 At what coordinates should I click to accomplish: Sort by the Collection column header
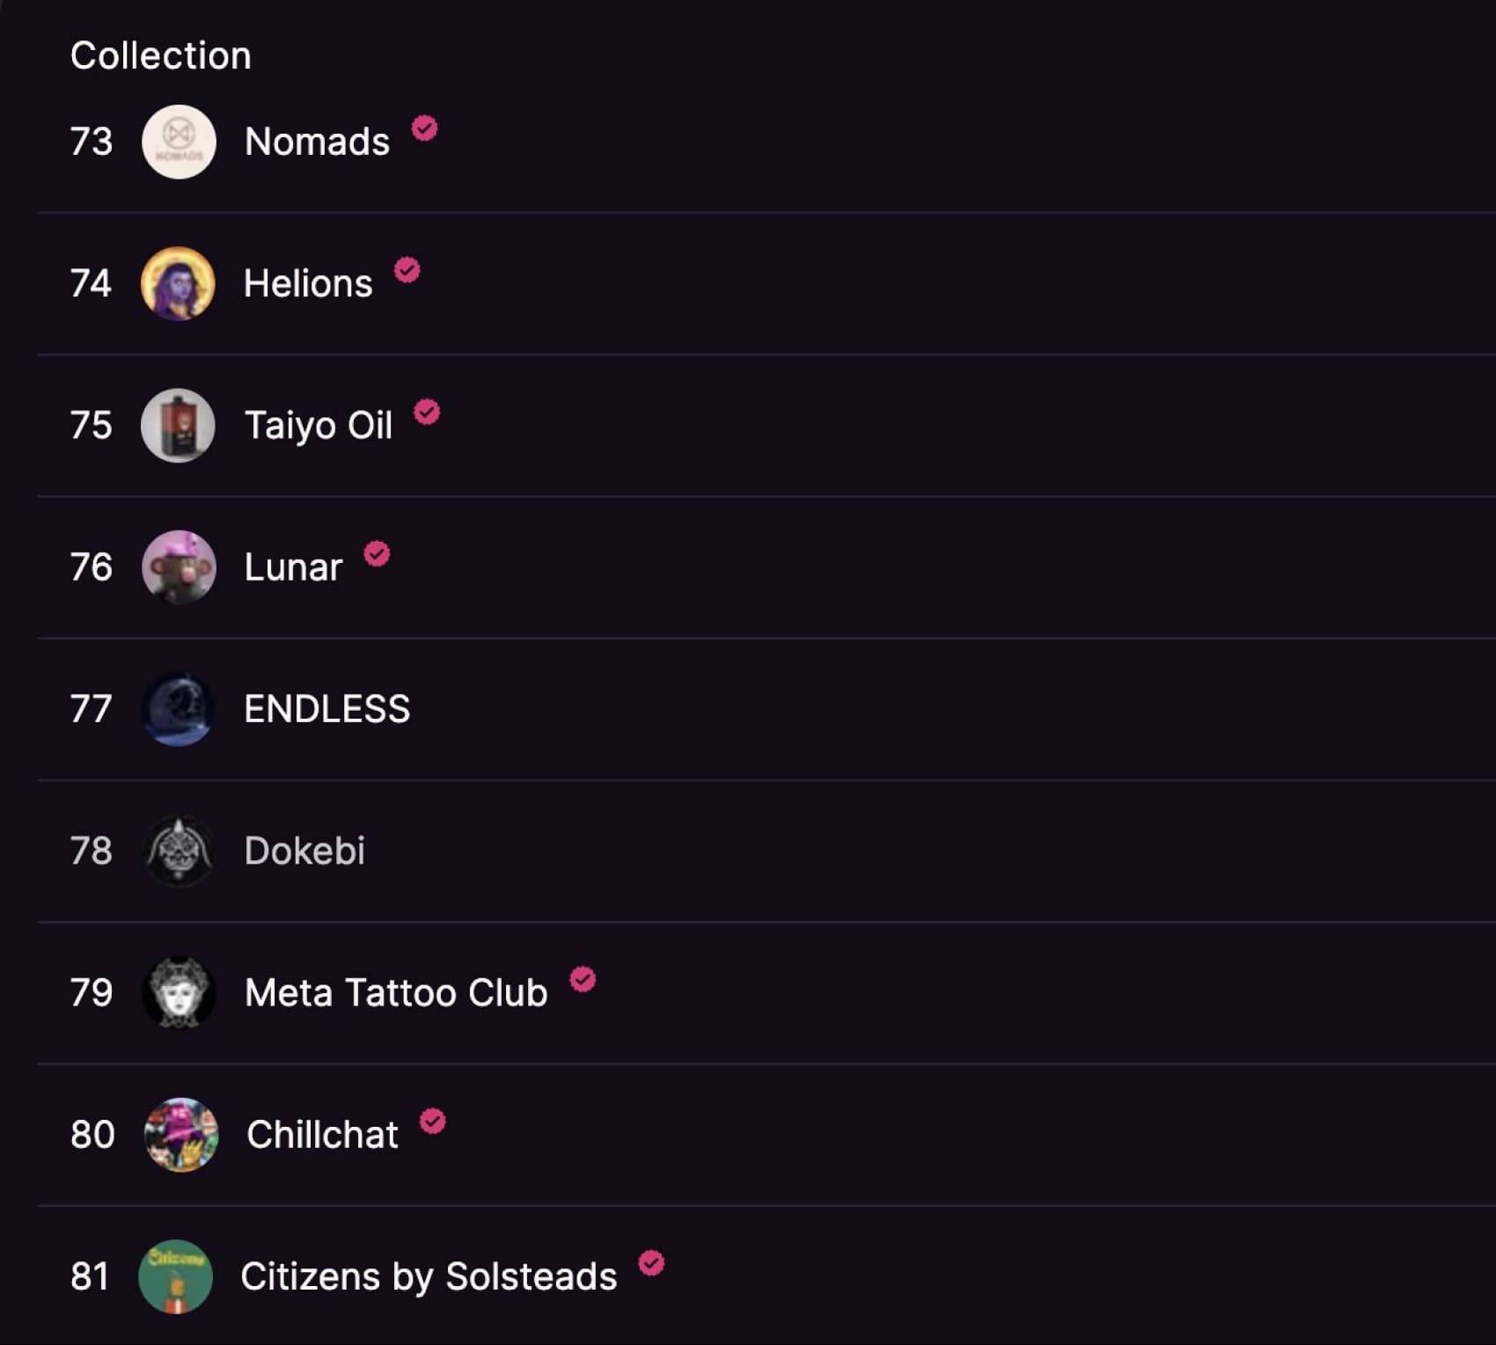(x=161, y=55)
